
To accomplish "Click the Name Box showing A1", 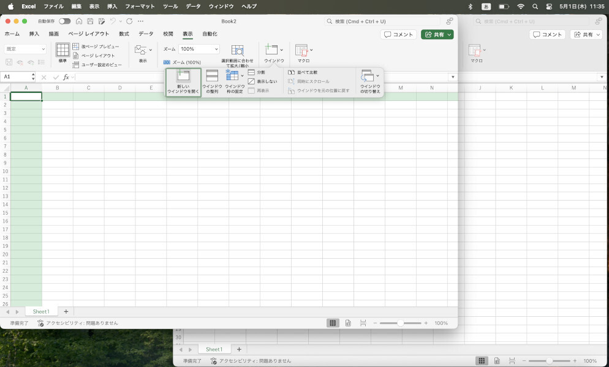I will pyautogui.click(x=17, y=77).
